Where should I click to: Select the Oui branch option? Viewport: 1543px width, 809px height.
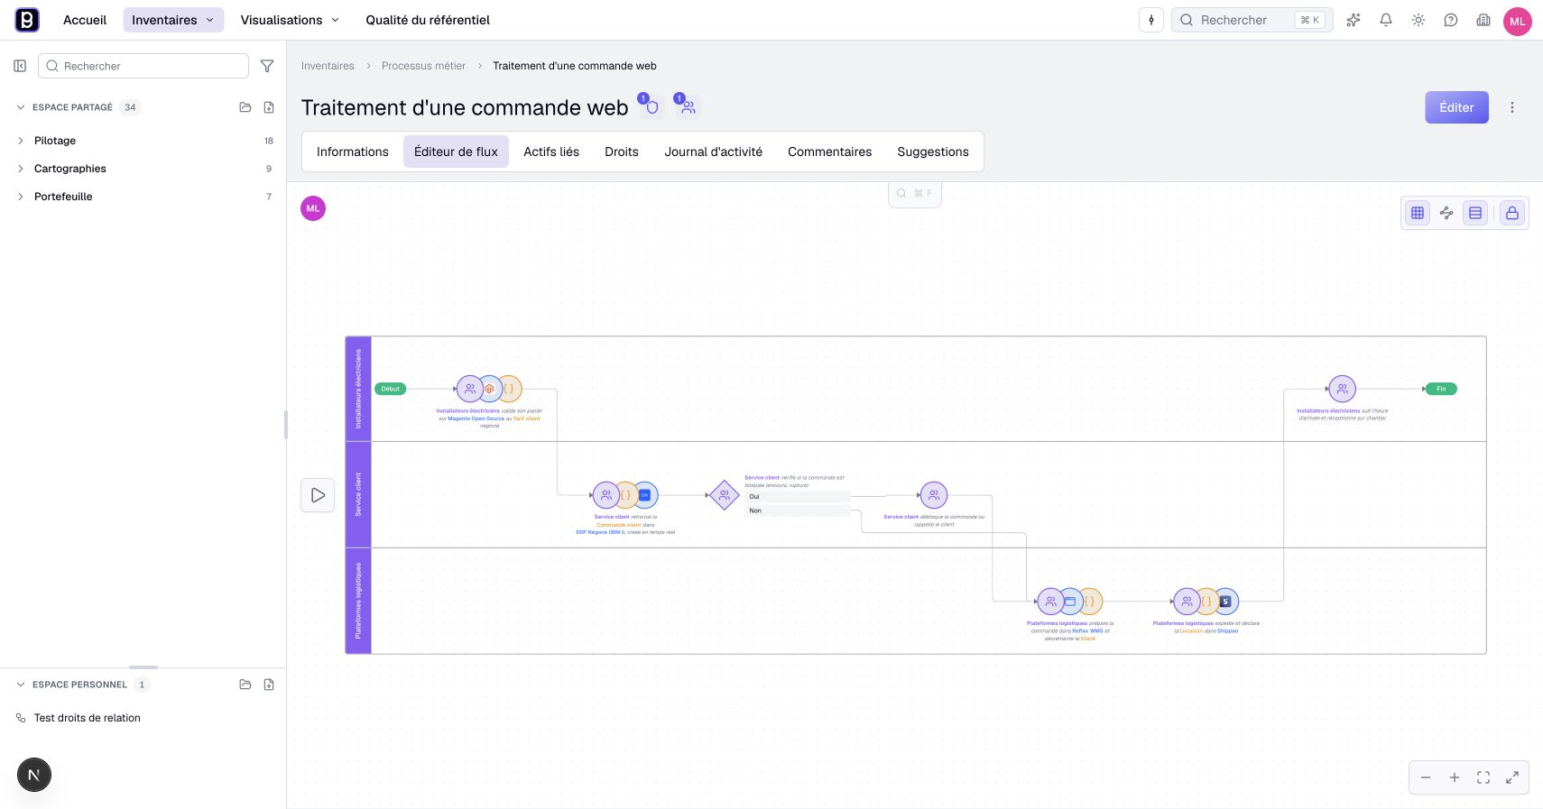pos(798,497)
